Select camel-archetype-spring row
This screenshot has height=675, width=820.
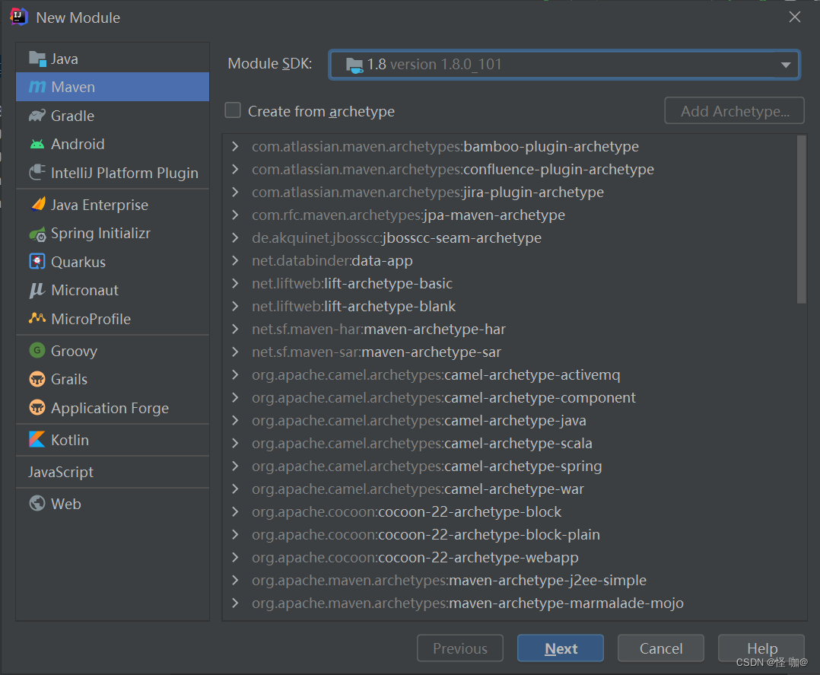(x=514, y=466)
